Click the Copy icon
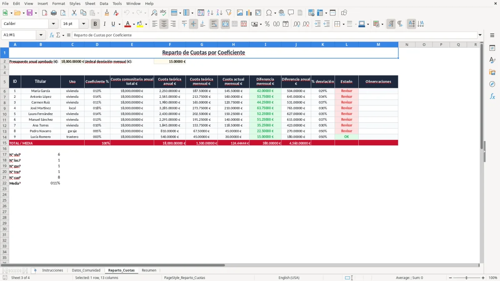Screen dimensions: 500x281 pyautogui.click(x=83, y=13)
